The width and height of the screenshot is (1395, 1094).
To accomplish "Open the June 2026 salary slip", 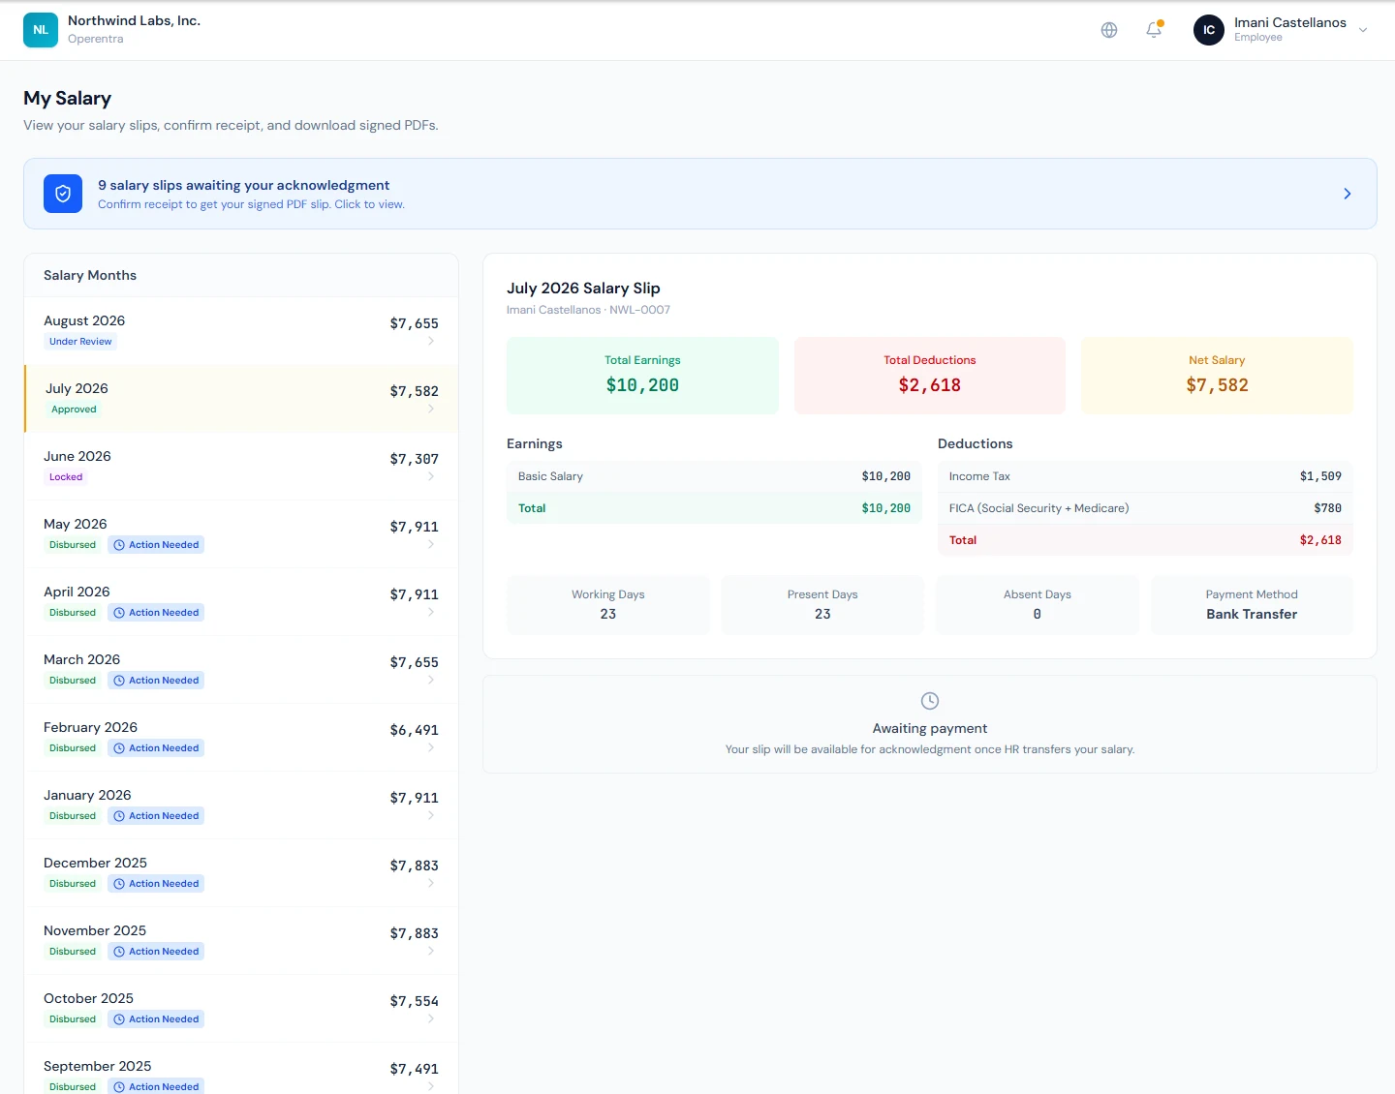I will (241, 467).
